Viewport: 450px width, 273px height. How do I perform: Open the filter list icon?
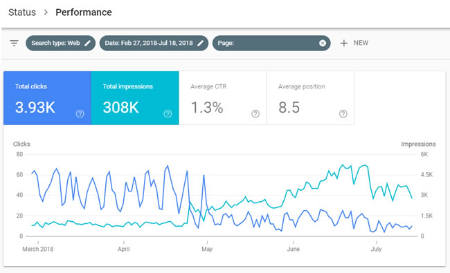(x=14, y=44)
